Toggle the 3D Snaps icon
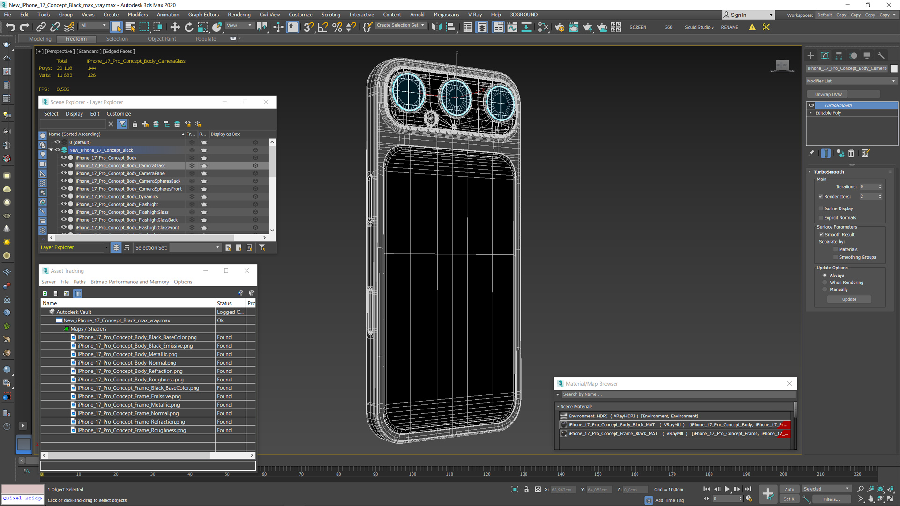Image resolution: width=900 pixels, height=506 pixels. coord(308,27)
